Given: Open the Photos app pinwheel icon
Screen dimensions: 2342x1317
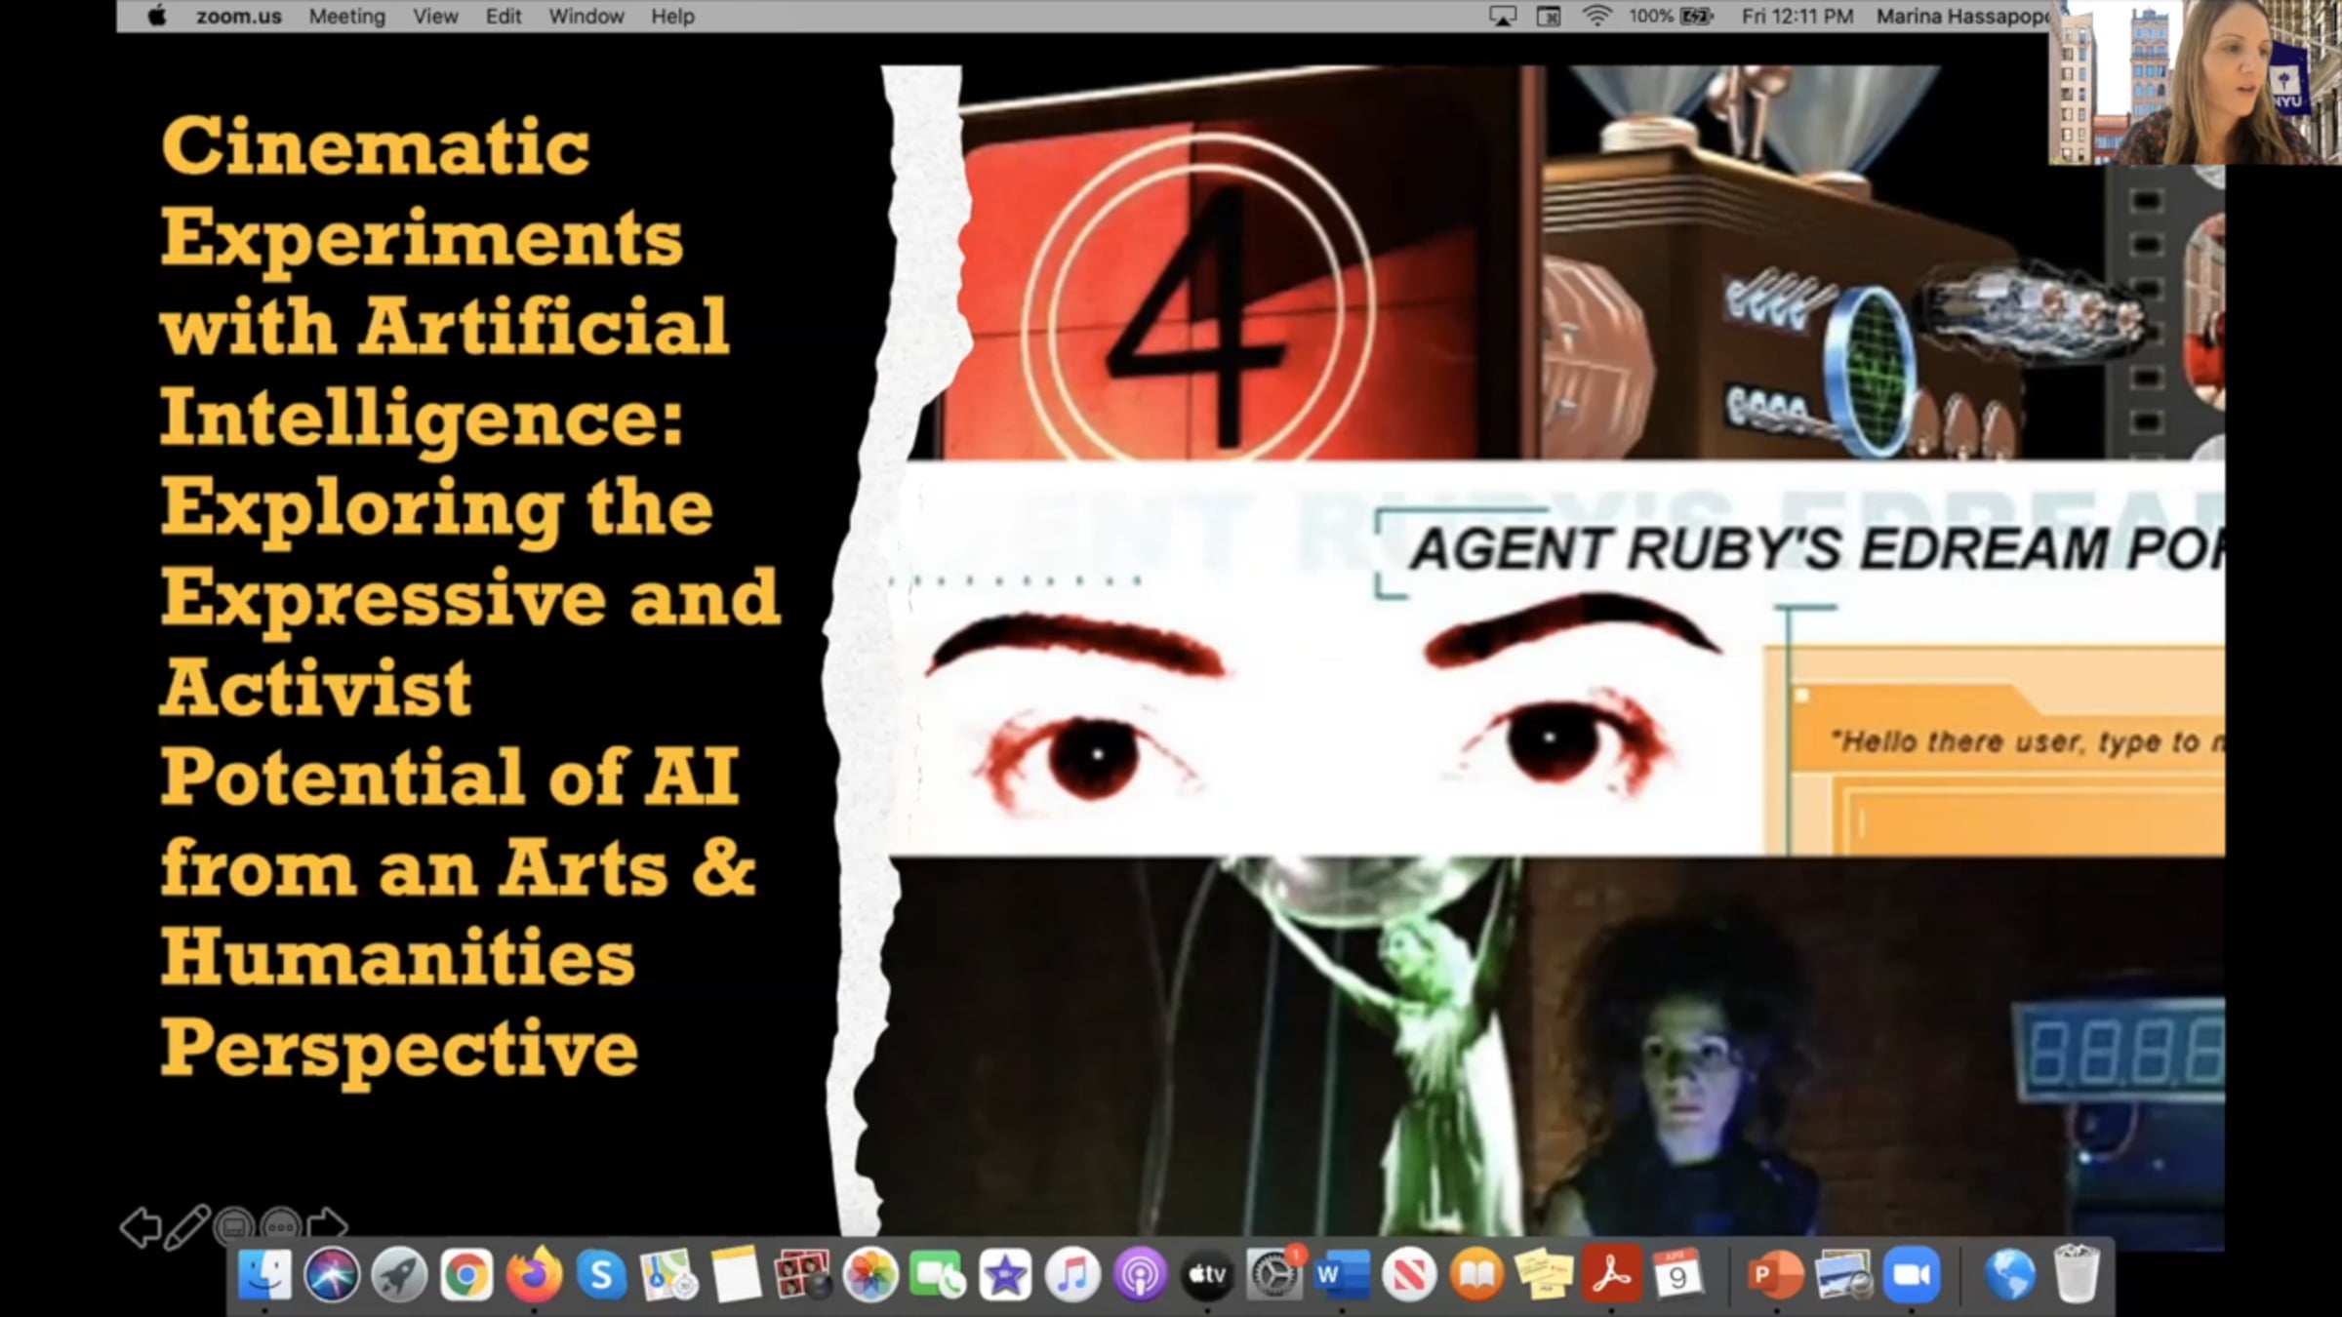Looking at the screenshot, I should click(x=870, y=1275).
